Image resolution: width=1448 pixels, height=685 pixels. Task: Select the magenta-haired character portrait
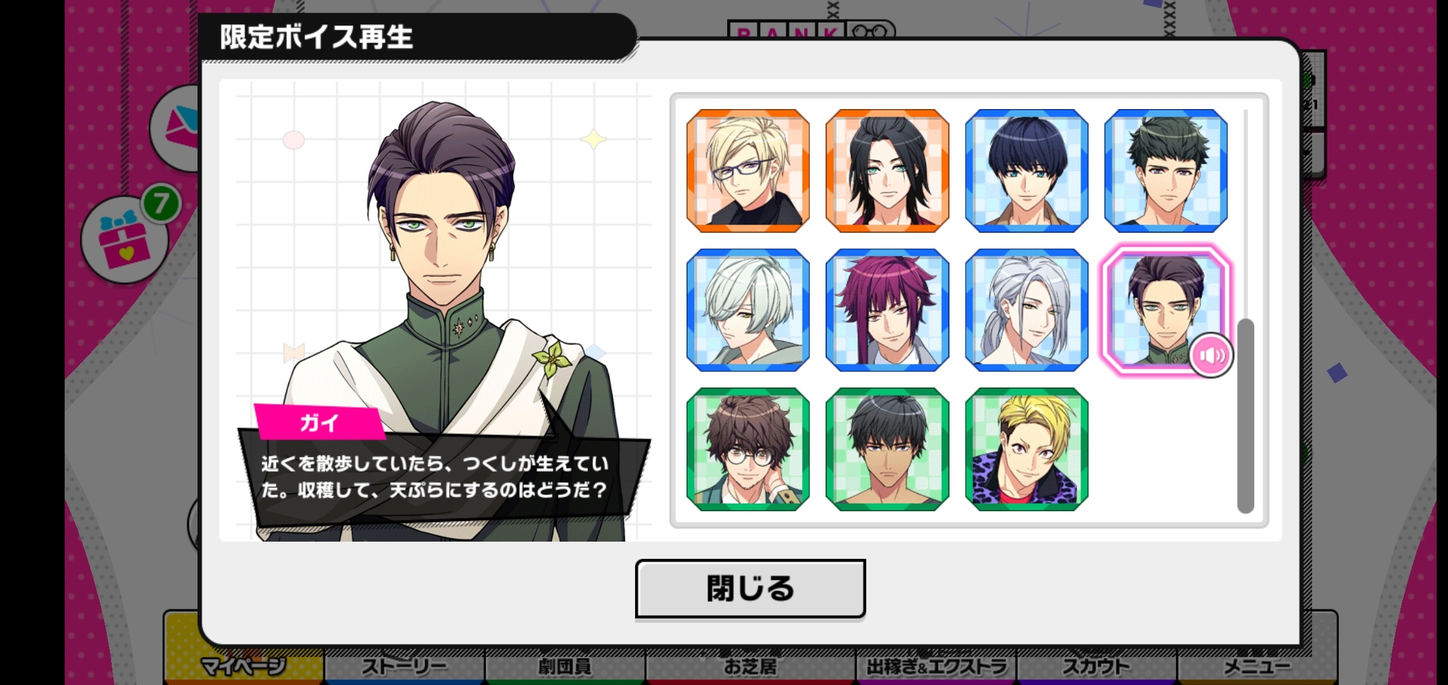[887, 310]
